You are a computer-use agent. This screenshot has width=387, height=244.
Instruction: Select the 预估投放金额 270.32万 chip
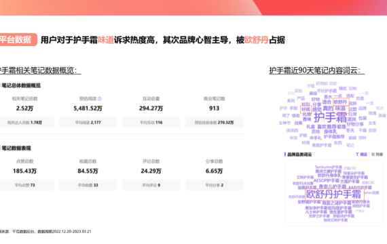(x=215, y=123)
